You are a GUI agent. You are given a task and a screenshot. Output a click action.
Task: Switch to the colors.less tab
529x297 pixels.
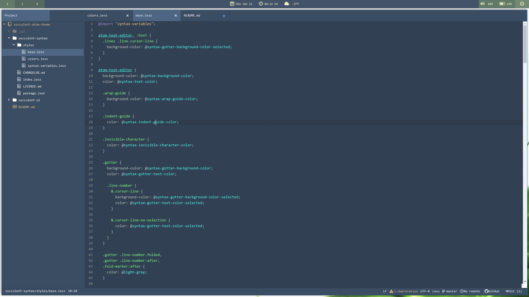(x=97, y=16)
